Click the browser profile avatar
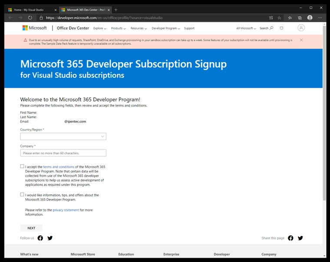Image resolution: width=330 pixels, height=262 pixels. [x=310, y=18]
